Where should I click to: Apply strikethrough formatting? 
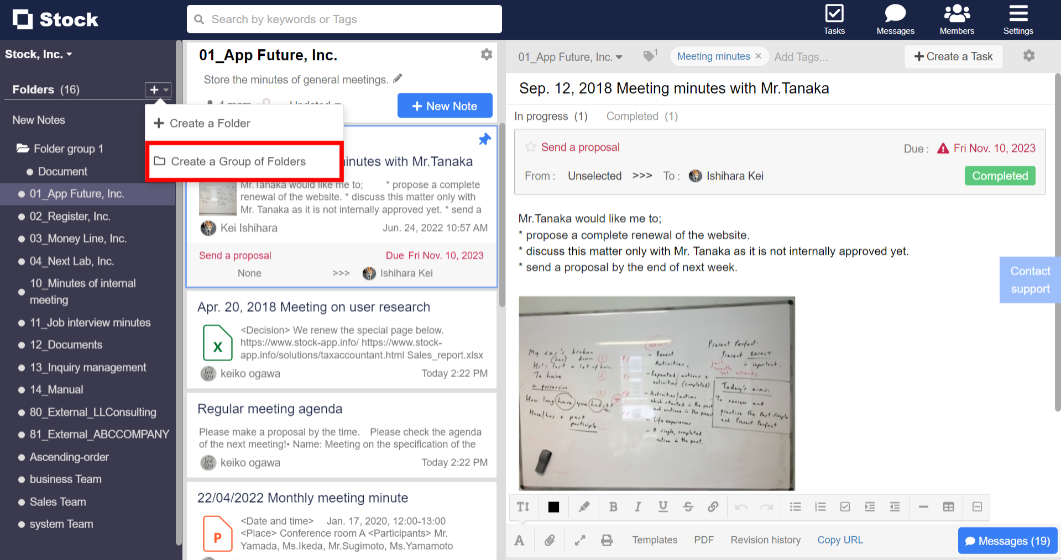click(x=688, y=507)
